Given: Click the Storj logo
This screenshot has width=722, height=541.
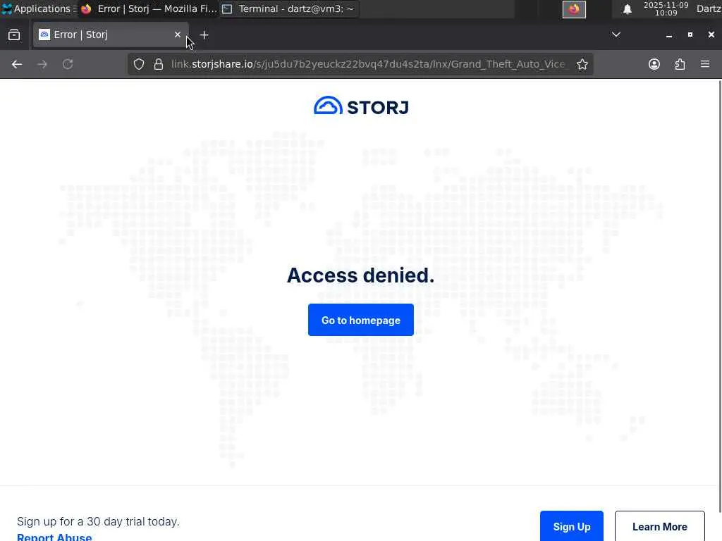Looking at the screenshot, I should pyautogui.click(x=361, y=106).
